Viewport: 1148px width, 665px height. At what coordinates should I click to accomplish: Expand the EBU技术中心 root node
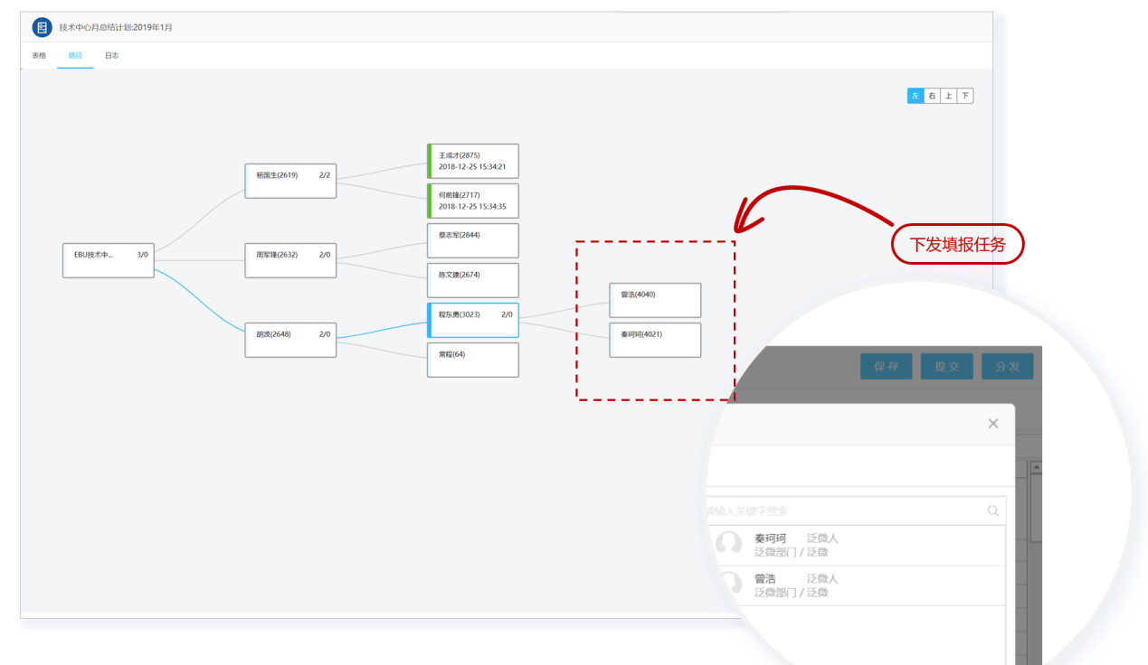(x=109, y=259)
